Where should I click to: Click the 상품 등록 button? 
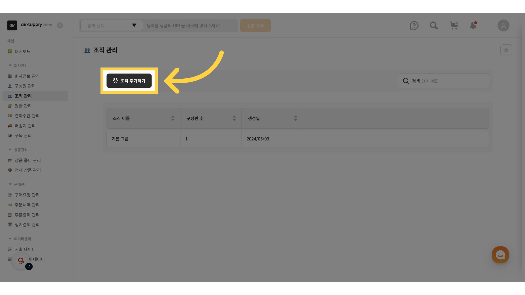tap(255, 26)
